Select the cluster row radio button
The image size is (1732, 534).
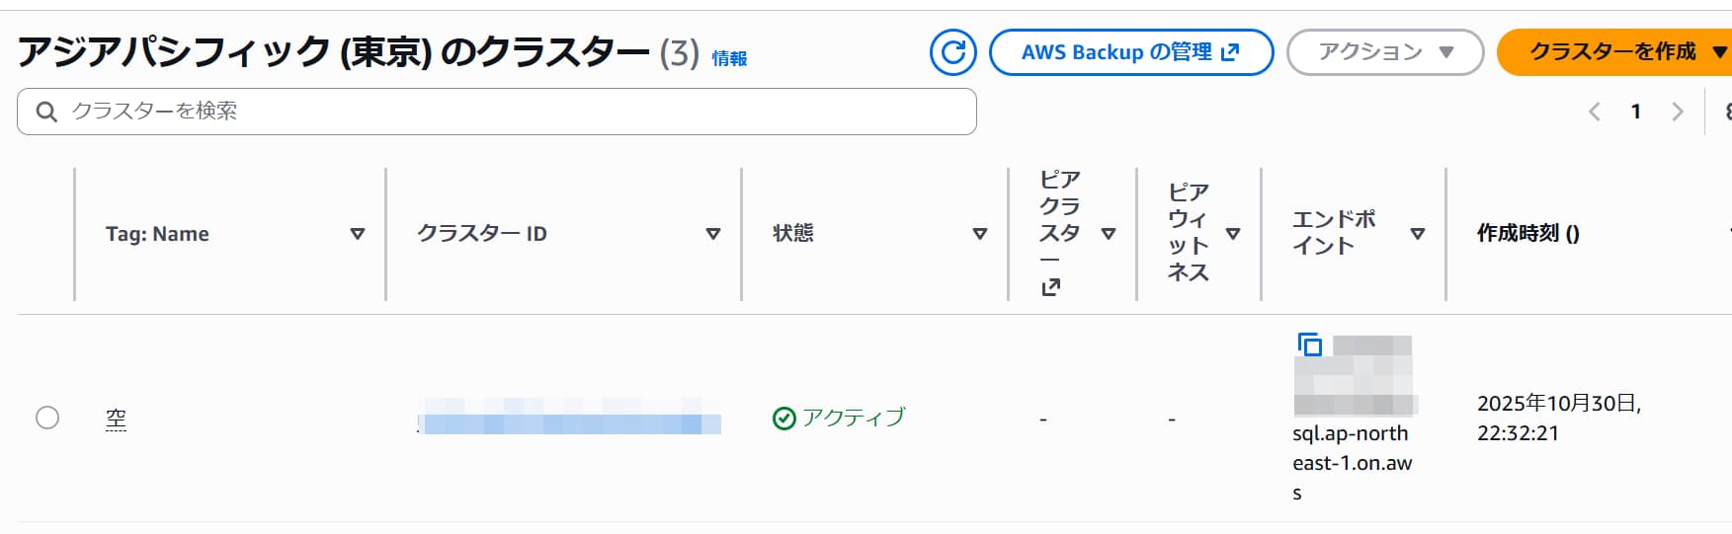tap(47, 418)
